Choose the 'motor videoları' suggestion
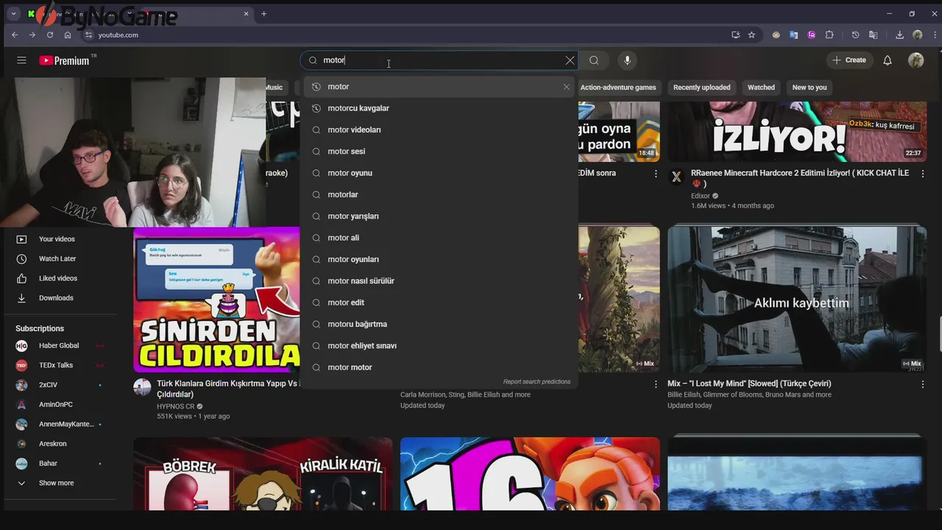Viewport: 942px width, 530px height. [x=439, y=130]
